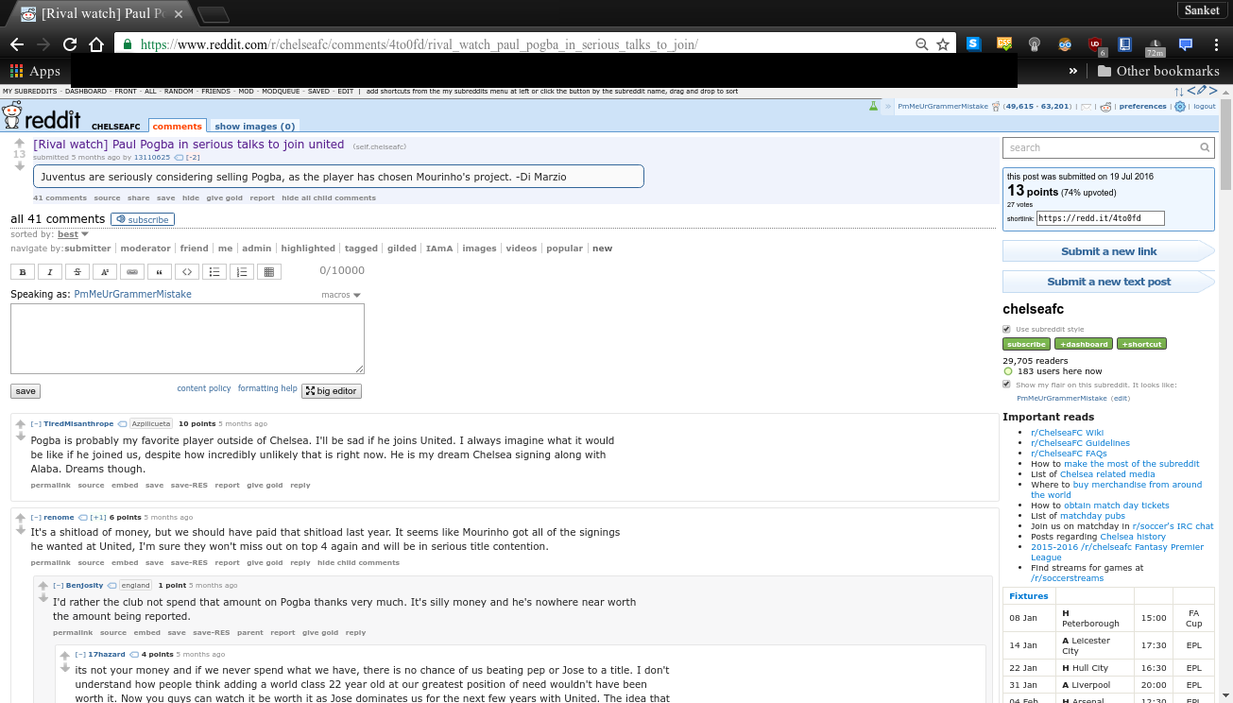Open the show images (0) tab
The width and height of the screenshot is (1233, 703).
(255, 126)
